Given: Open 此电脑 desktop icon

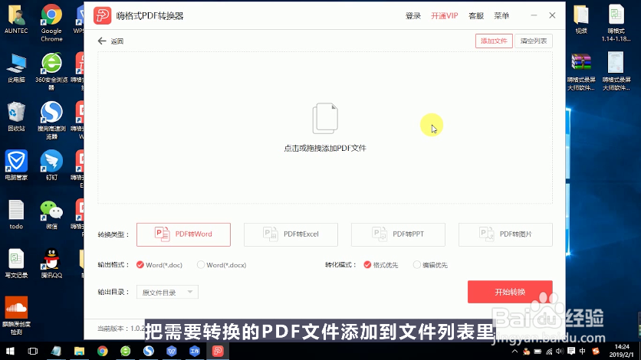Looking at the screenshot, I should [x=16, y=67].
